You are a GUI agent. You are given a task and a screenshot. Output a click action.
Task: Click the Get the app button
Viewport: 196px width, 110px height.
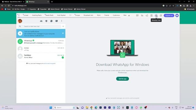(123, 79)
